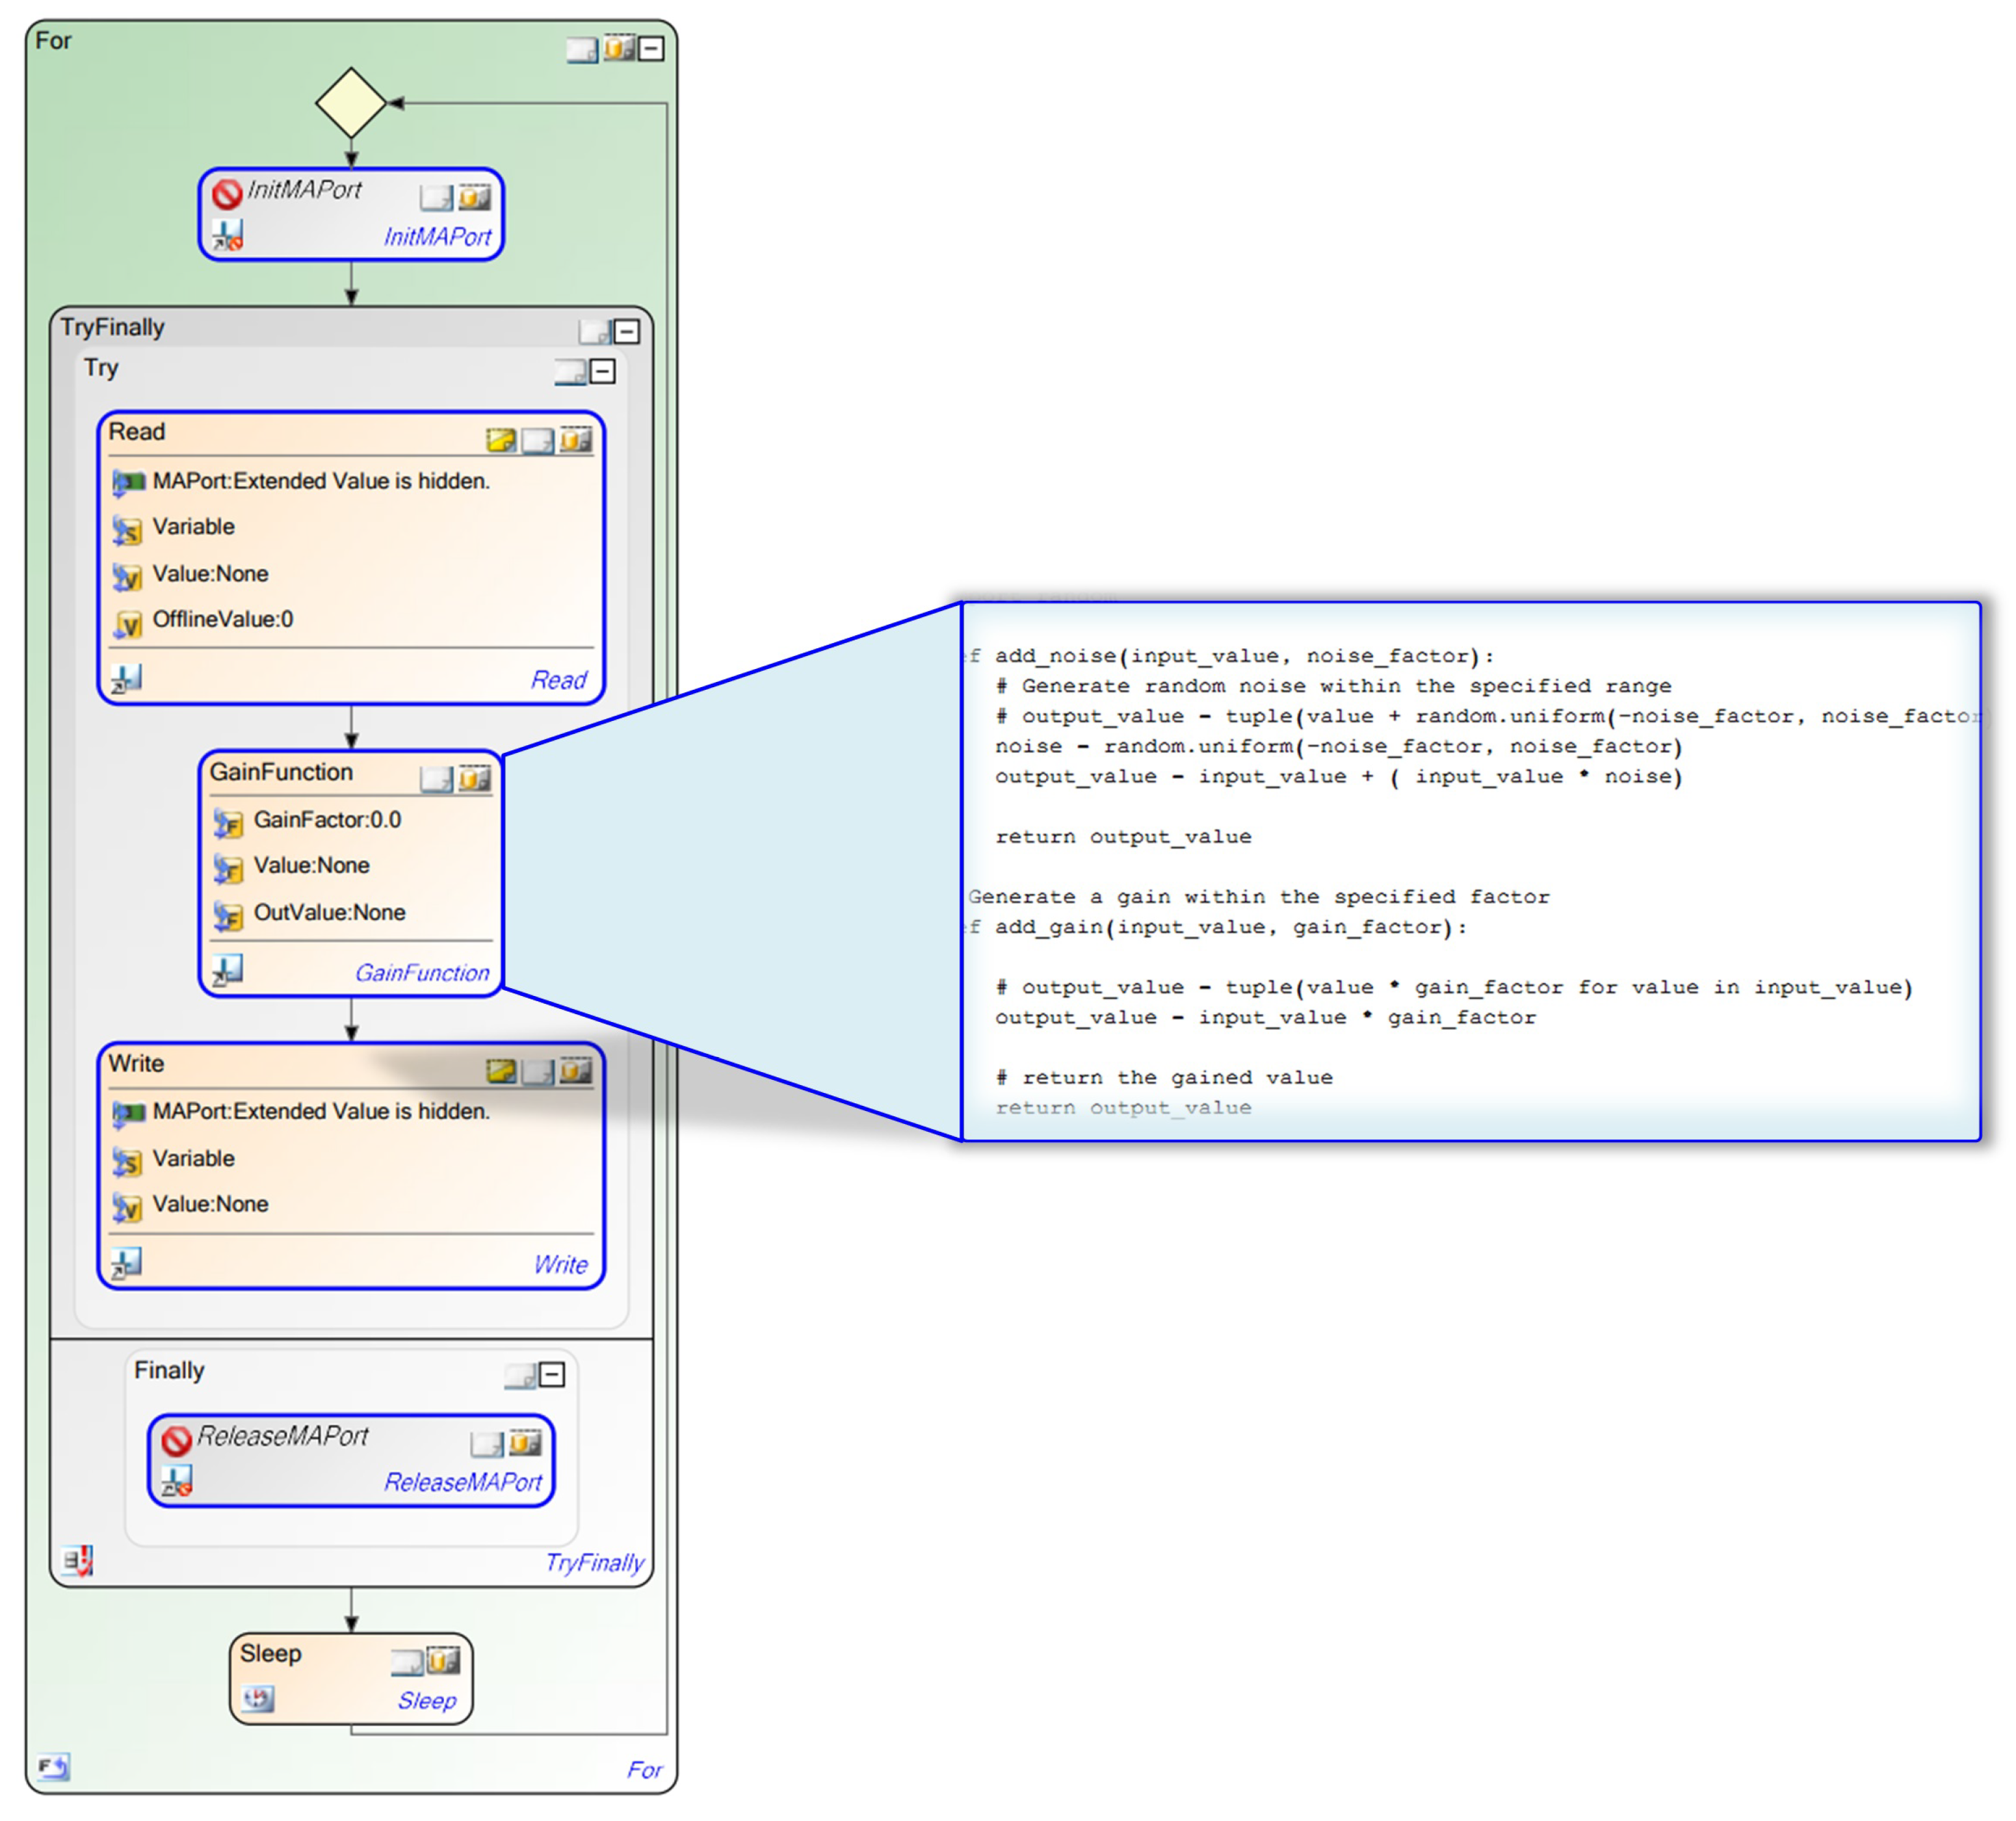Collapse the For loop block

[651, 48]
